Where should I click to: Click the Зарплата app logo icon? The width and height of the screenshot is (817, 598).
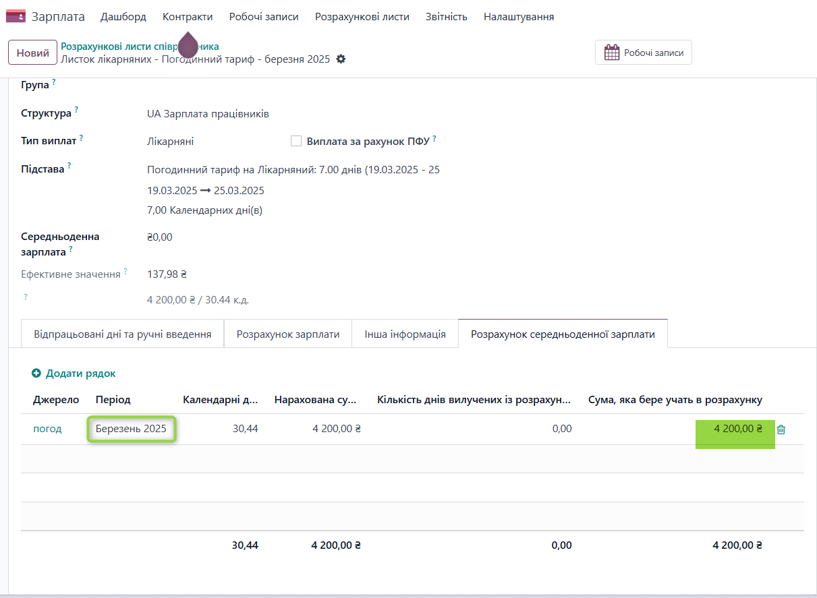tap(16, 16)
